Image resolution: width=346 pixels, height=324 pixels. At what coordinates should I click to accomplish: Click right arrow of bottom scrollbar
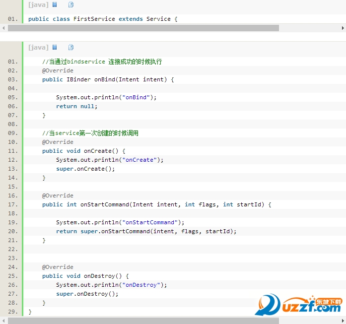point(343,321)
